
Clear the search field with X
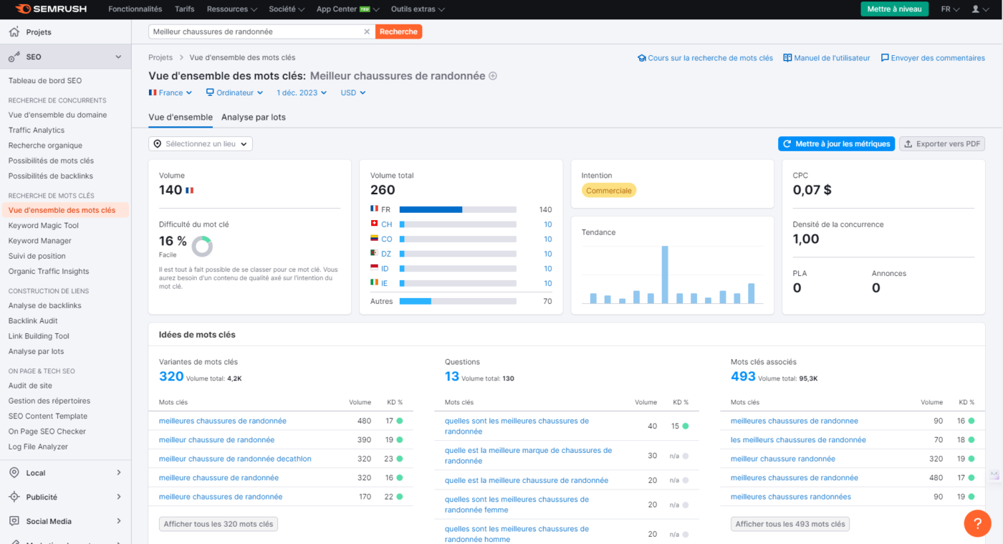tap(367, 32)
